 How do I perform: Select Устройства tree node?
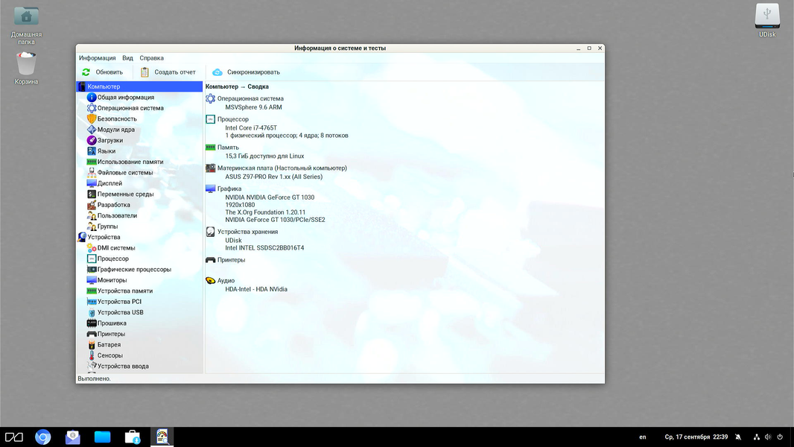click(x=140, y=237)
